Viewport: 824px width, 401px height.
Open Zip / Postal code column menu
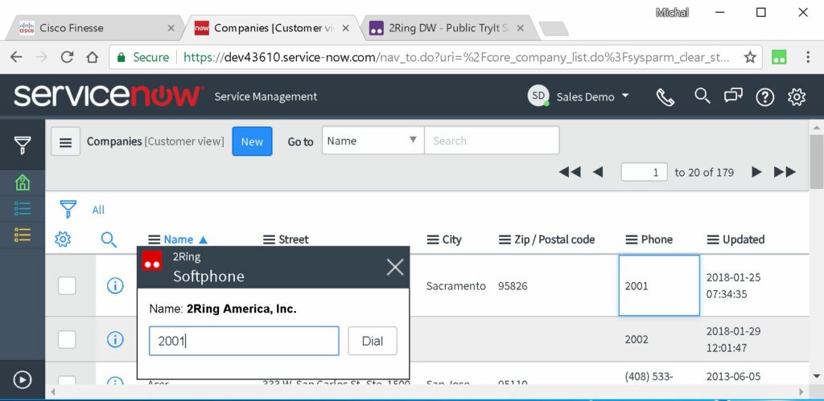tap(505, 239)
